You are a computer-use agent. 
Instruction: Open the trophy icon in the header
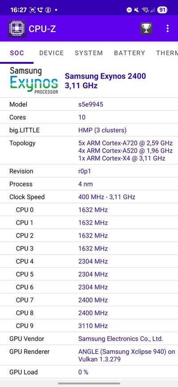[146, 29]
